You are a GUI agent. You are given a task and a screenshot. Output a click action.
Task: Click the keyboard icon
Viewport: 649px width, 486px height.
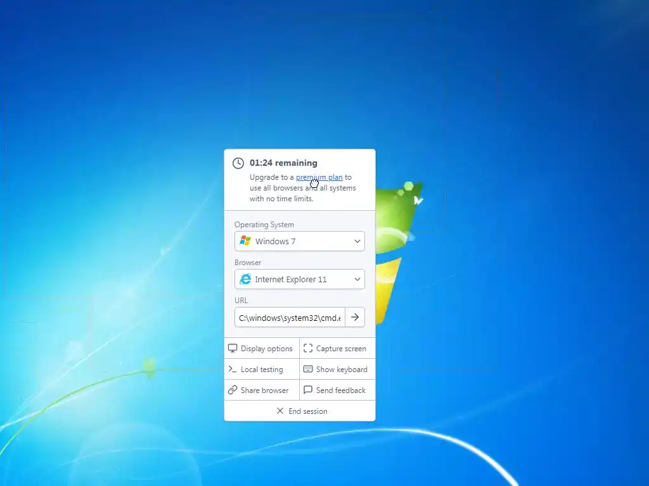pyautogui.click(x=308, y=369)
